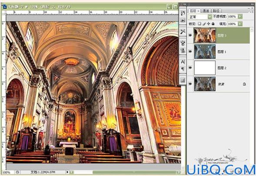Open the Paragraph panel icon
This screenshot has width=256, height=176.
coord(183,69)
